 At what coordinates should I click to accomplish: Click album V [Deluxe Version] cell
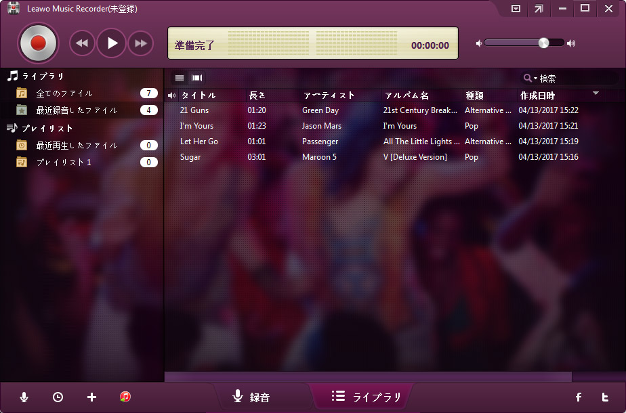[415, 157]
